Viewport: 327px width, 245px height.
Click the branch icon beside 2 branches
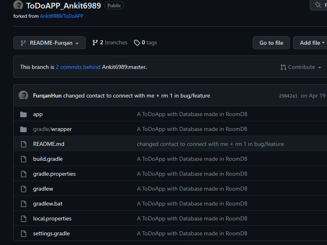[95, 43]
